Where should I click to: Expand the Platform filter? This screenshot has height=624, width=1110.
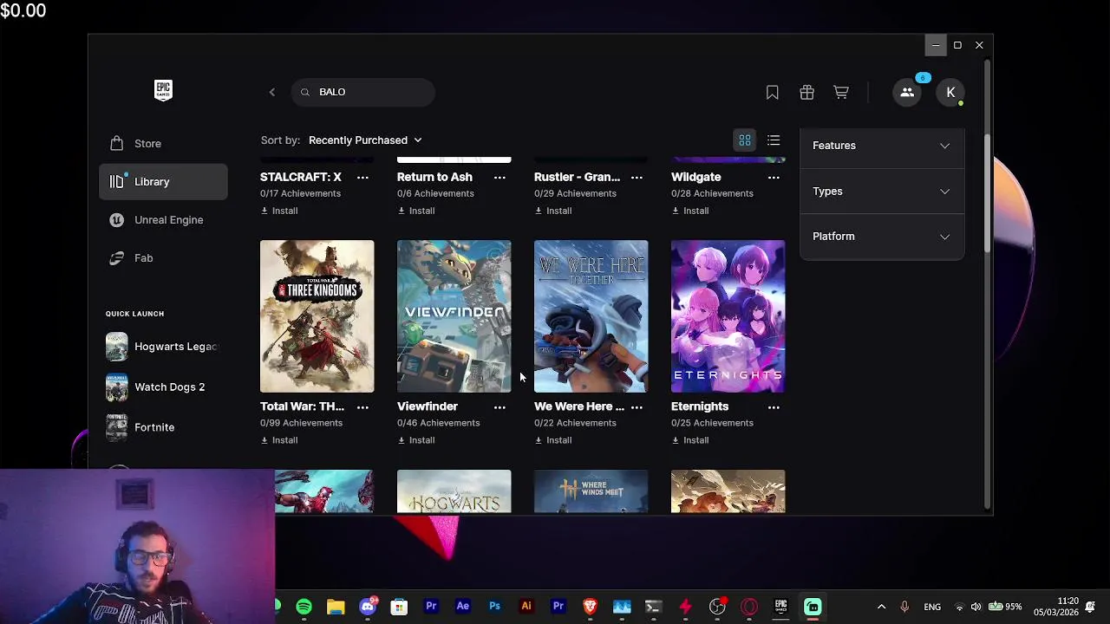(881, 236)
